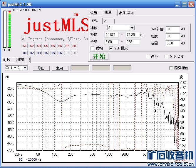Click the frequency response black curve plot
Image resolution: width=196 pixels, height=168 pixels.
(98, 117)
